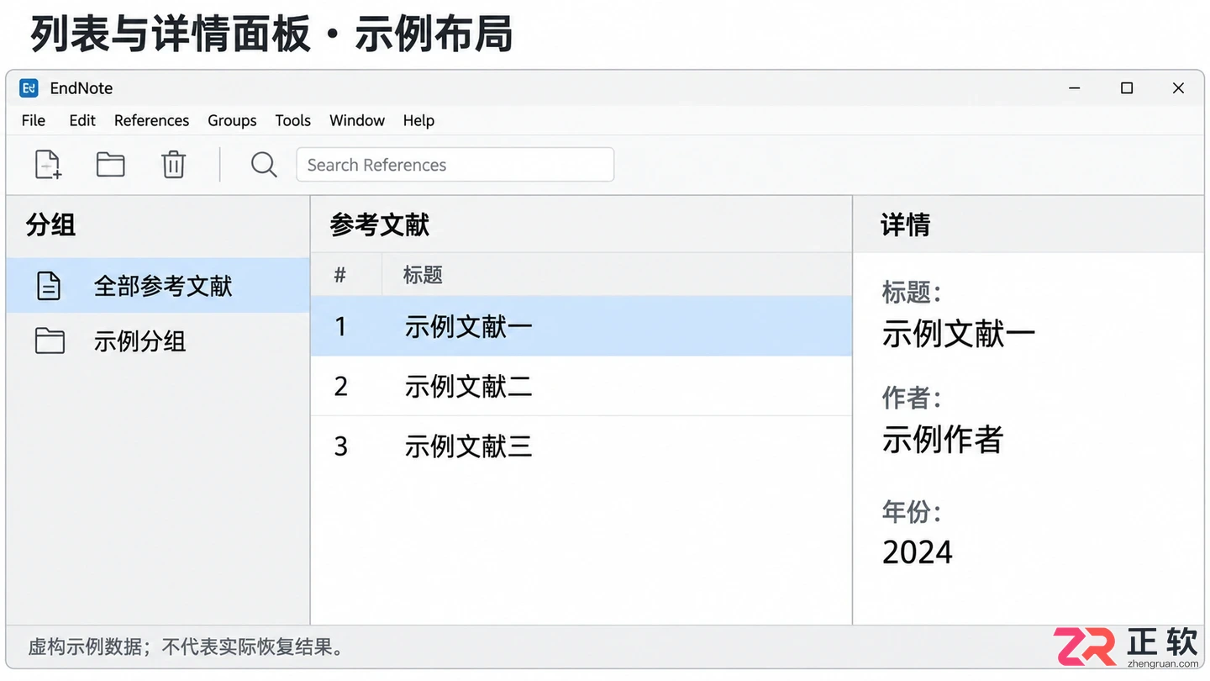Screen dimensions: 1210x681
Task: Open the Help menu
Action: click(x=418, y=120)
